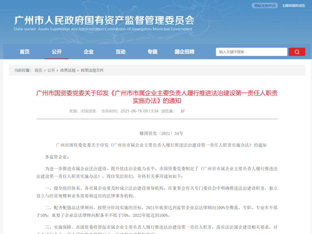The width and height of the screenshot is (312, 234).
Task: Click the 来源:市国资委 source label
Action: click(x=82, y=111)
